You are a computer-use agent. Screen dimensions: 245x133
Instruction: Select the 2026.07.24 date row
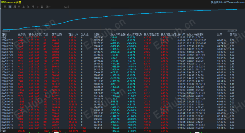tap(7, 43)
